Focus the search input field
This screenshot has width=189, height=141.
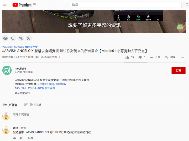point(125,5)
